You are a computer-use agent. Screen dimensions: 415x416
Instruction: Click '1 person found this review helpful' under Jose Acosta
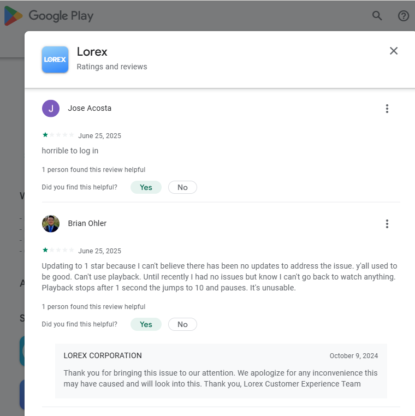coord(93,170)
